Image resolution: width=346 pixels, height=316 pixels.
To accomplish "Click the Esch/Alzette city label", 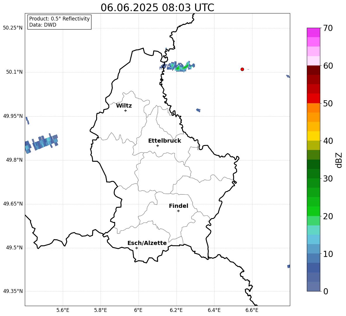I will point(147,243).
